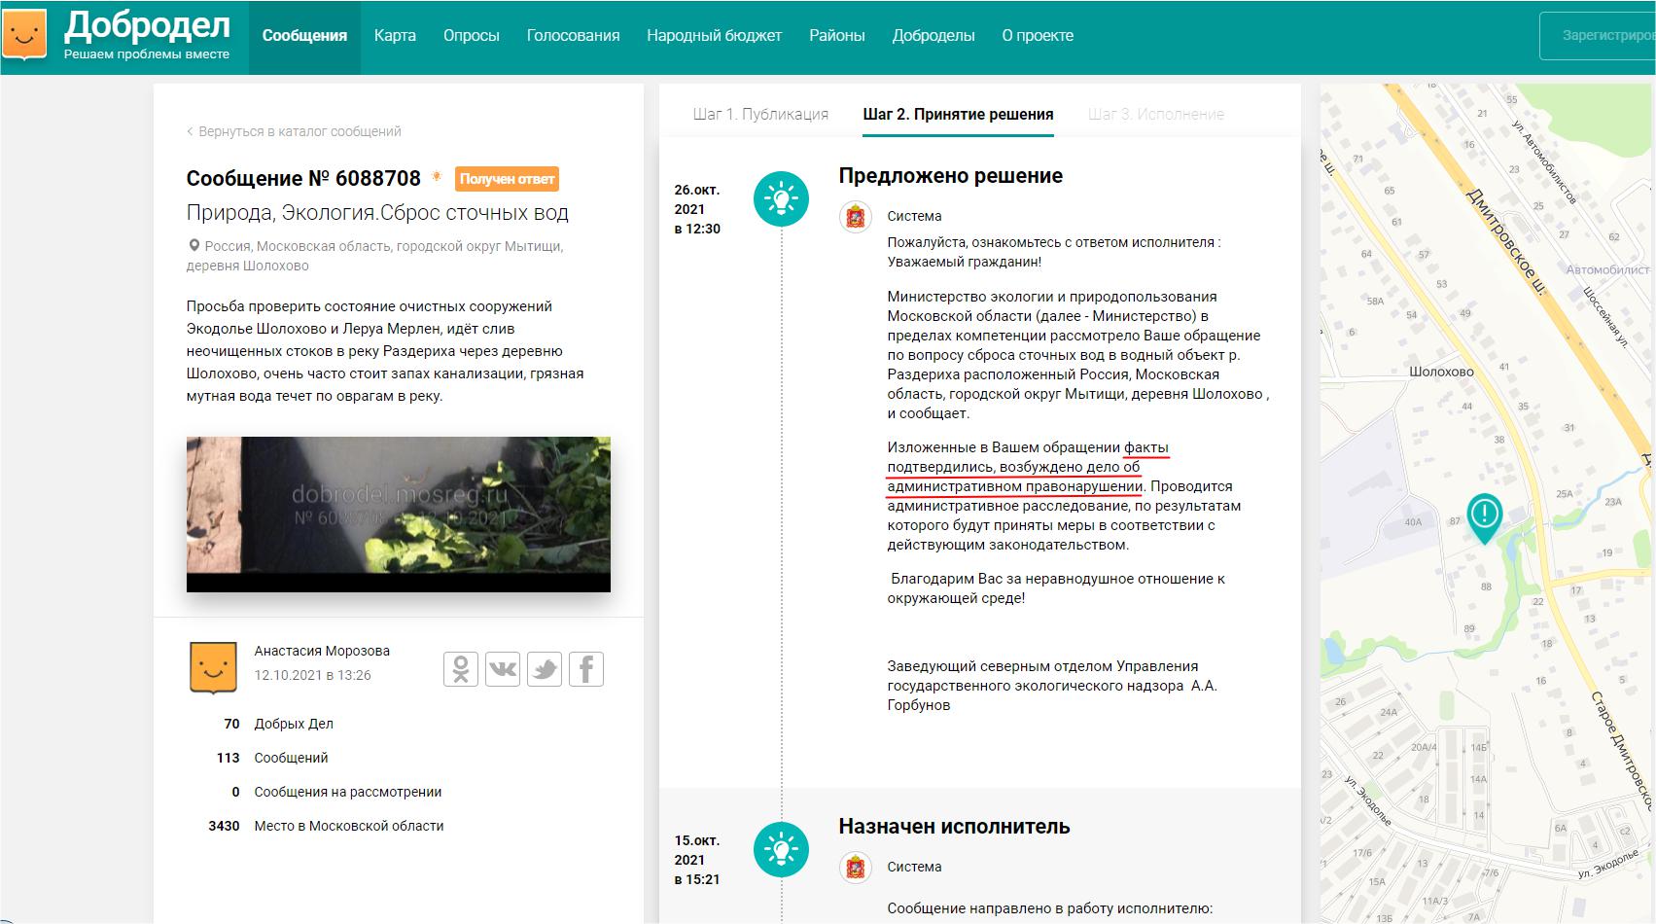Screen dimensions: 1656x924
Task: Click the Добродел smiley logo icon
Action: [x=24, y=36]
